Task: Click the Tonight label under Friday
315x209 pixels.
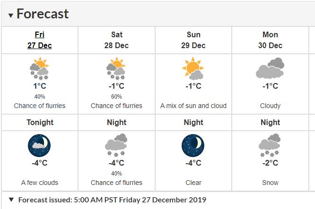Action: 40,123
